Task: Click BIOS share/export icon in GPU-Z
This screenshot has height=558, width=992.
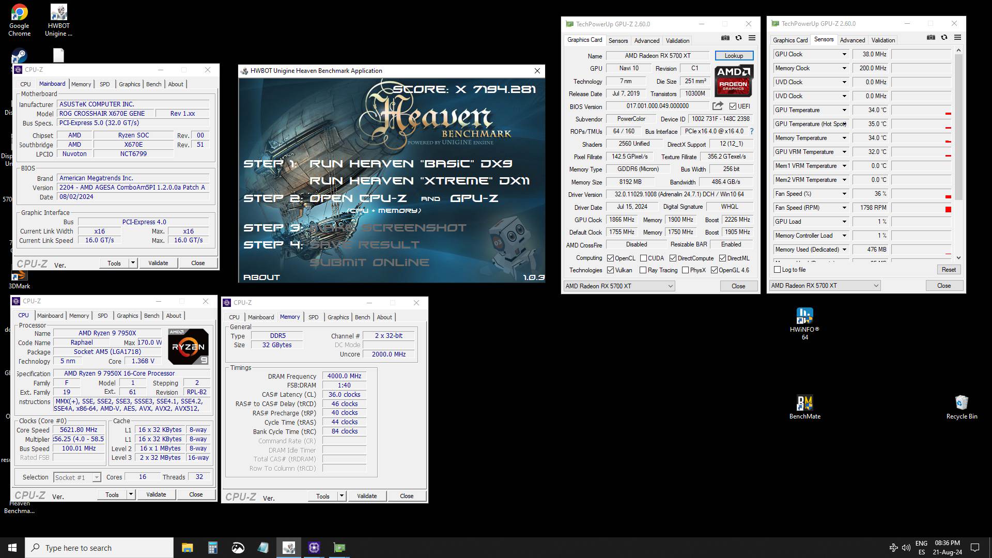Action: [718, 106]
